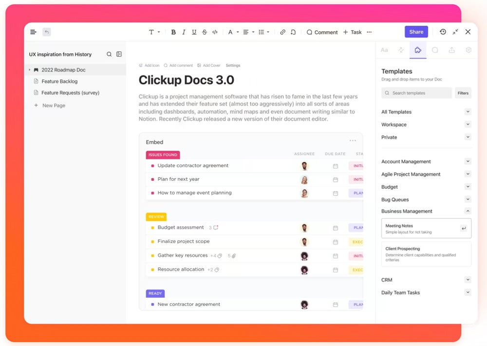Expand the Daily Team Tasks category
This screenshot has width=487, height=346.
point(468,292)
